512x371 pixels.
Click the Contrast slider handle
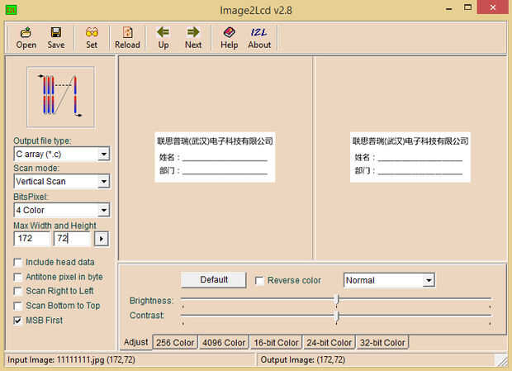[337, 317]
